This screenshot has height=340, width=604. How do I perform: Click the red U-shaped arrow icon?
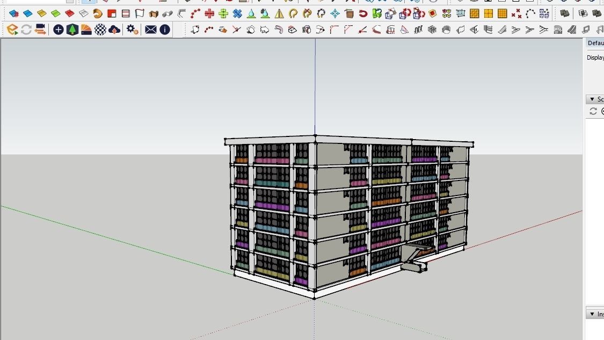click(x=363, y=14)
